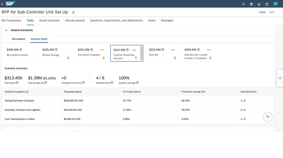Collapse the Award scenarios section

click(x=6, y=30)
